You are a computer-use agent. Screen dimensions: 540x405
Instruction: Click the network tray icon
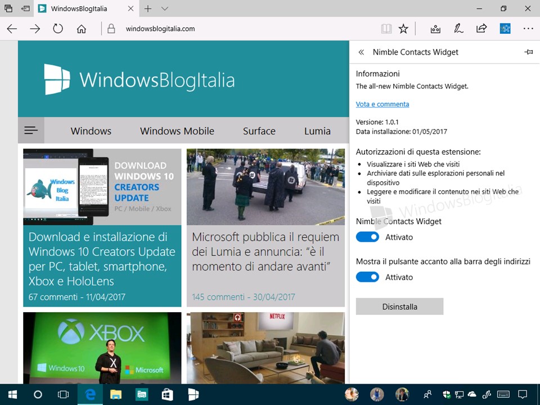tap(459, 394)
